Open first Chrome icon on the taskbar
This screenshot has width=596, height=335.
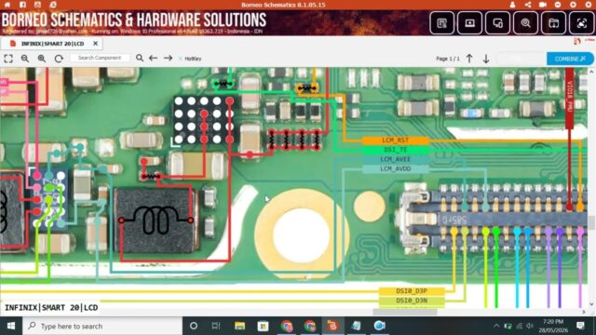coord(287,326)
